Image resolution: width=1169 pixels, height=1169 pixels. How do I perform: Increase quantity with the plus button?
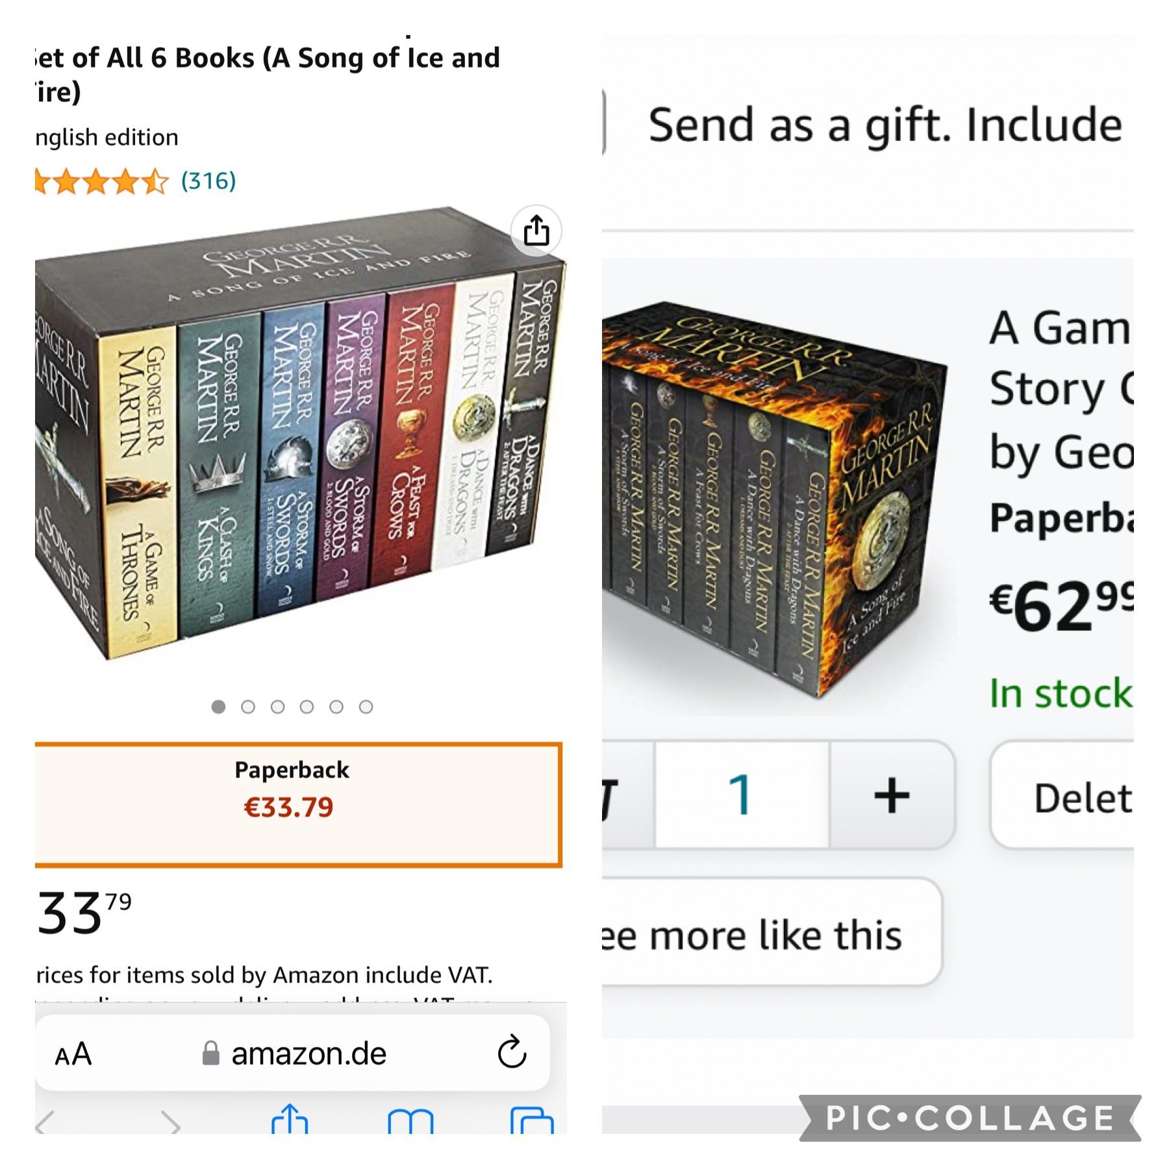tap(892, 795)
